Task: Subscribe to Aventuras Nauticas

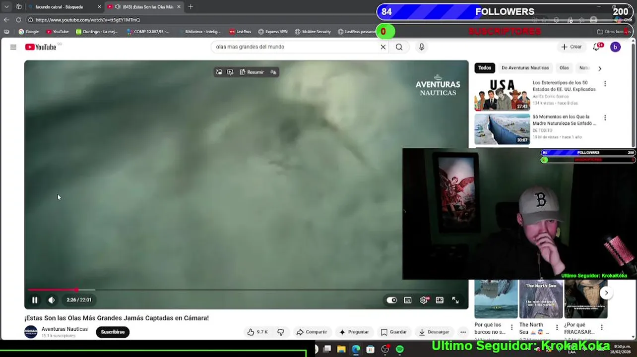Action: click(113, 332)
